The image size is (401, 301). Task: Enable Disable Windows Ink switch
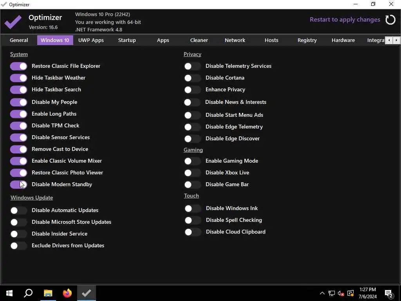coord(193,209)
